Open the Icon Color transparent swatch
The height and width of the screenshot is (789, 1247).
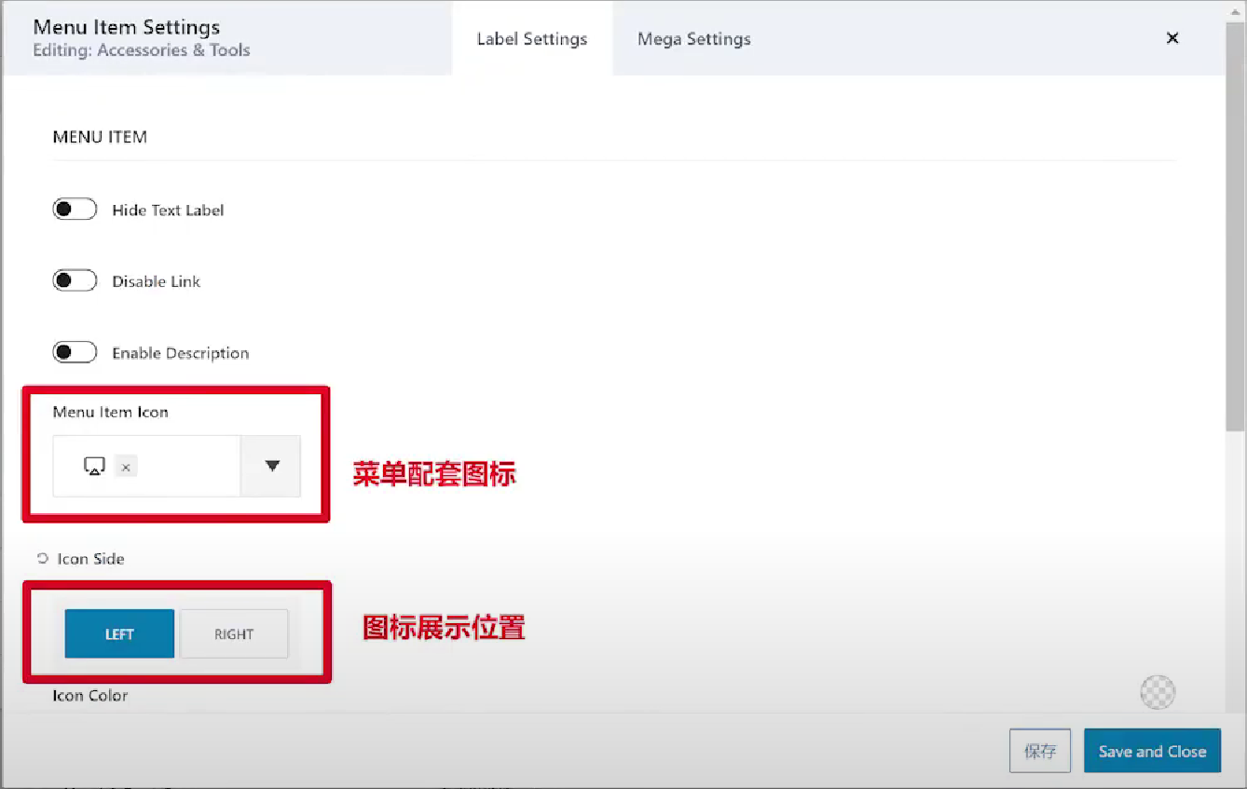pos(1158,693)
